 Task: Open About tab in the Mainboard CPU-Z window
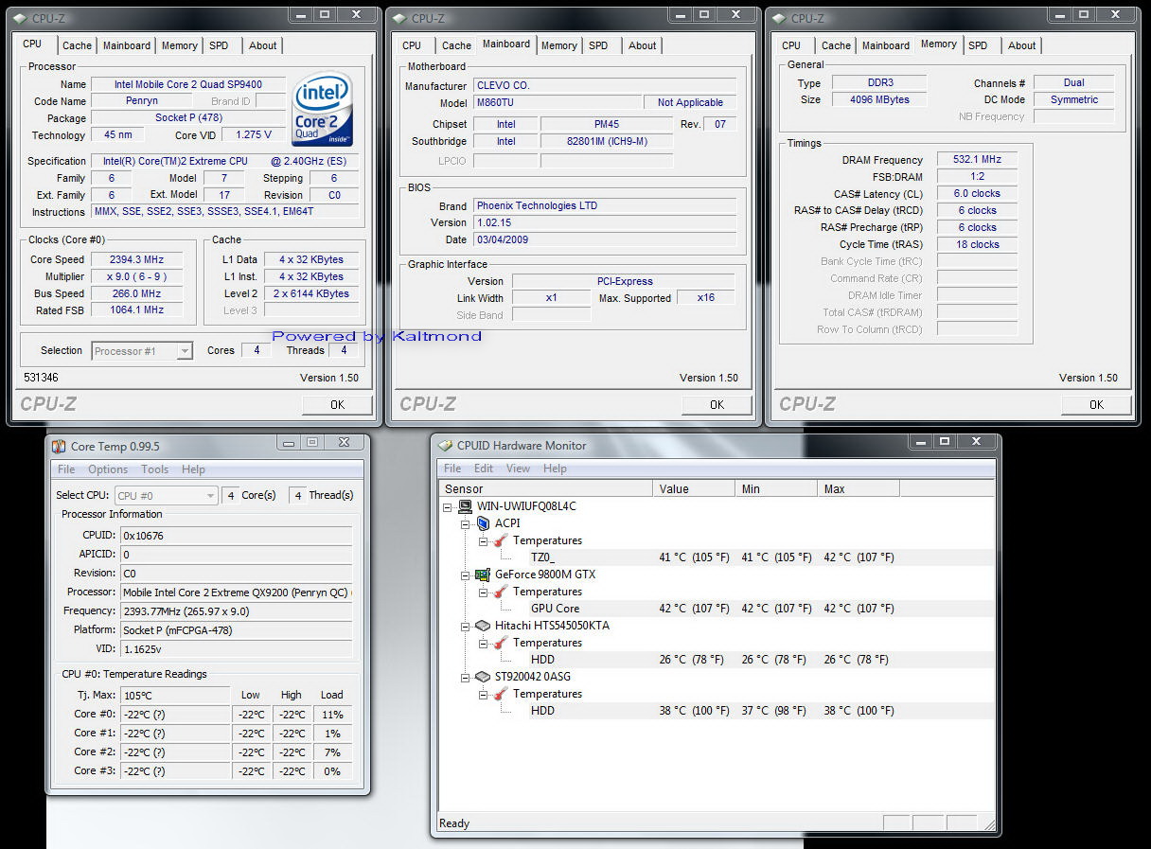click(x=643, y=45)
